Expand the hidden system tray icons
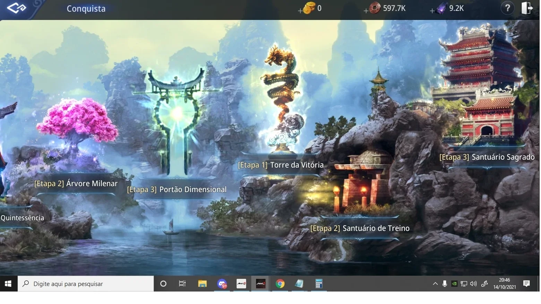The image size is (541, 304). pos(435,284)
